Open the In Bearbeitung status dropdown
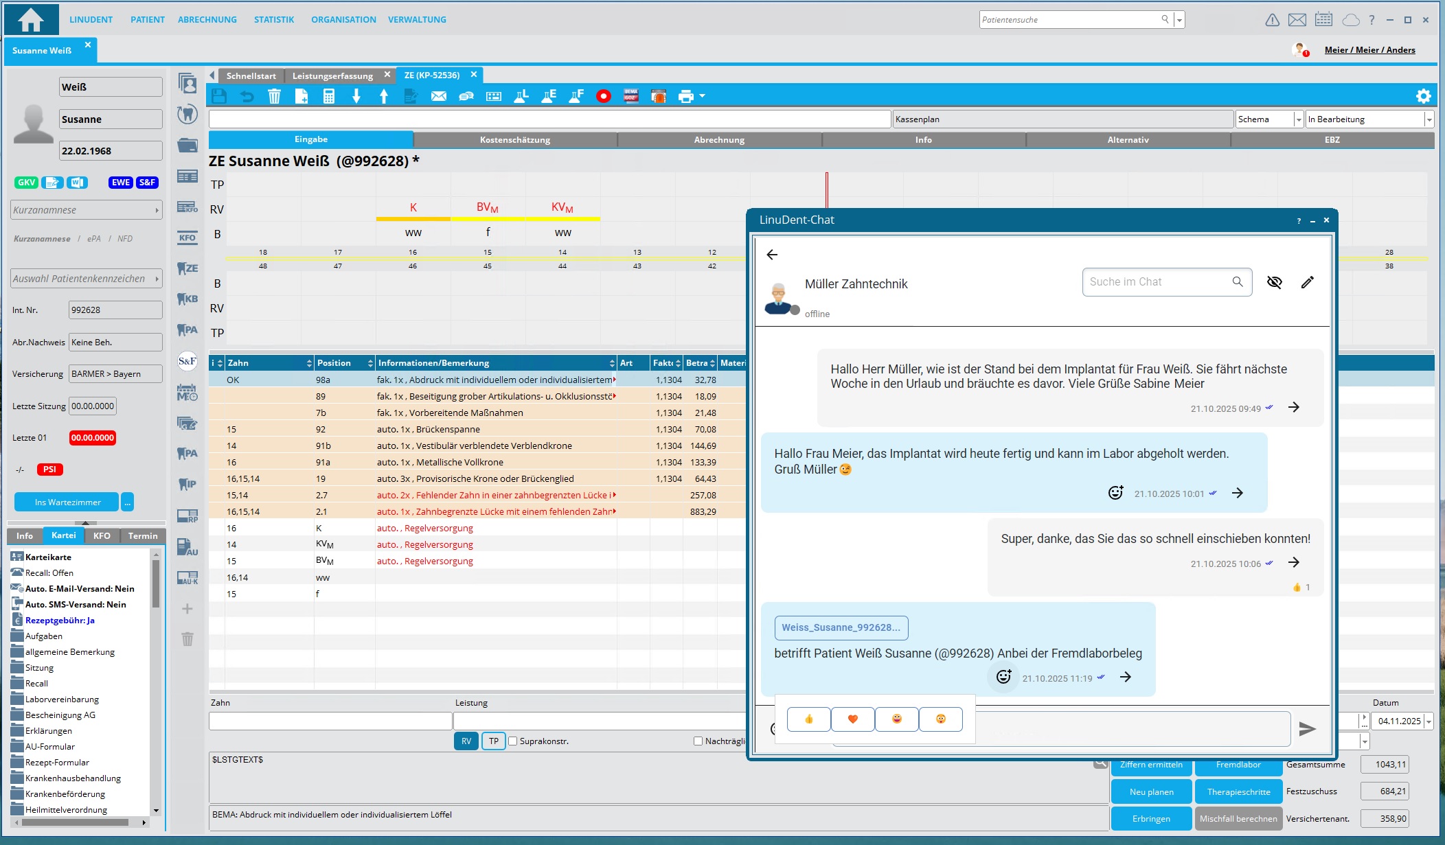This screenshot has height=845, width=1445. click(1429, 119)
